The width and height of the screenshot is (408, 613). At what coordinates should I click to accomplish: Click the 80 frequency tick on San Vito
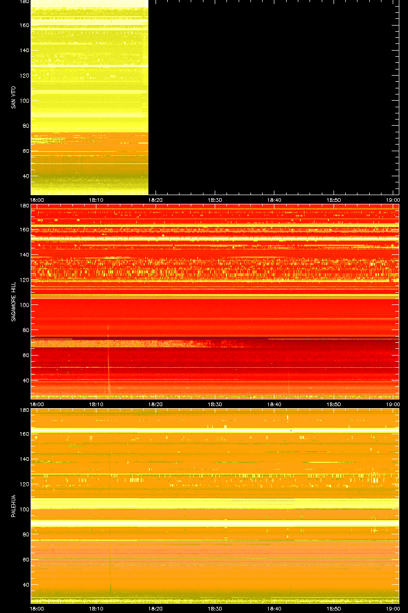[x=25, y=126]
